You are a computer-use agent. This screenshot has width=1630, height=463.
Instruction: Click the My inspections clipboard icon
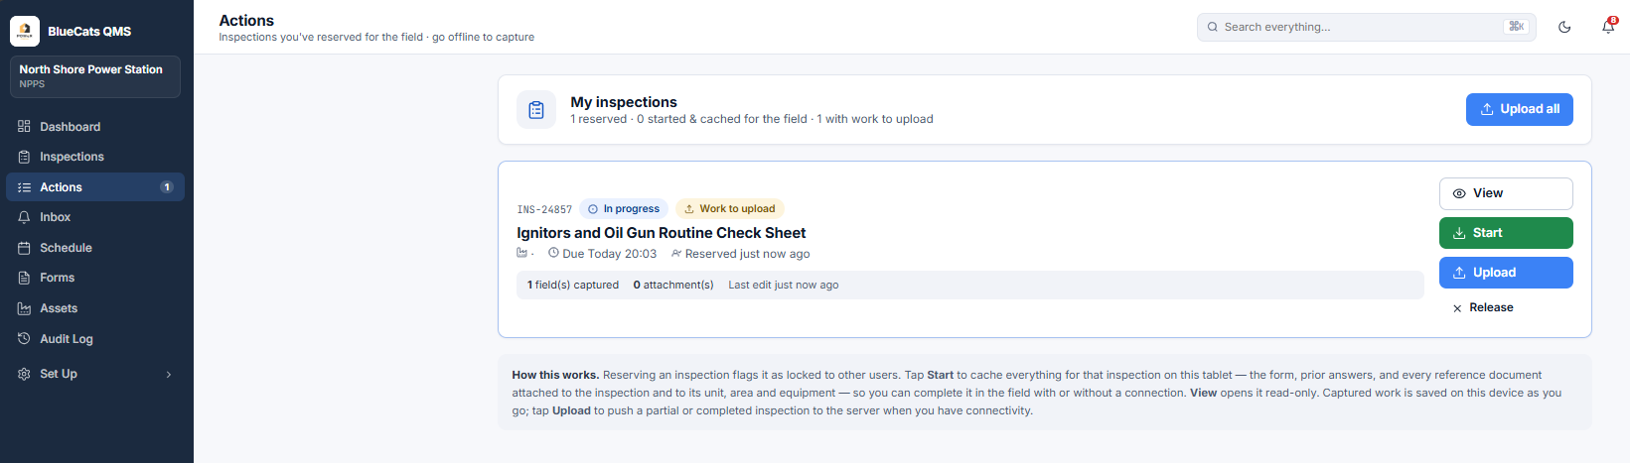click(536, 110)
